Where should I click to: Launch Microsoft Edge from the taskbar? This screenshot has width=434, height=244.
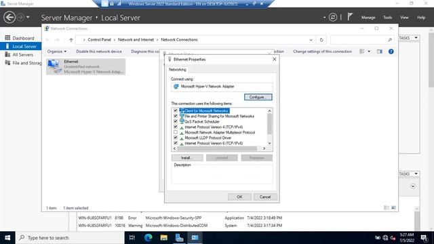[x=148, y=238]
